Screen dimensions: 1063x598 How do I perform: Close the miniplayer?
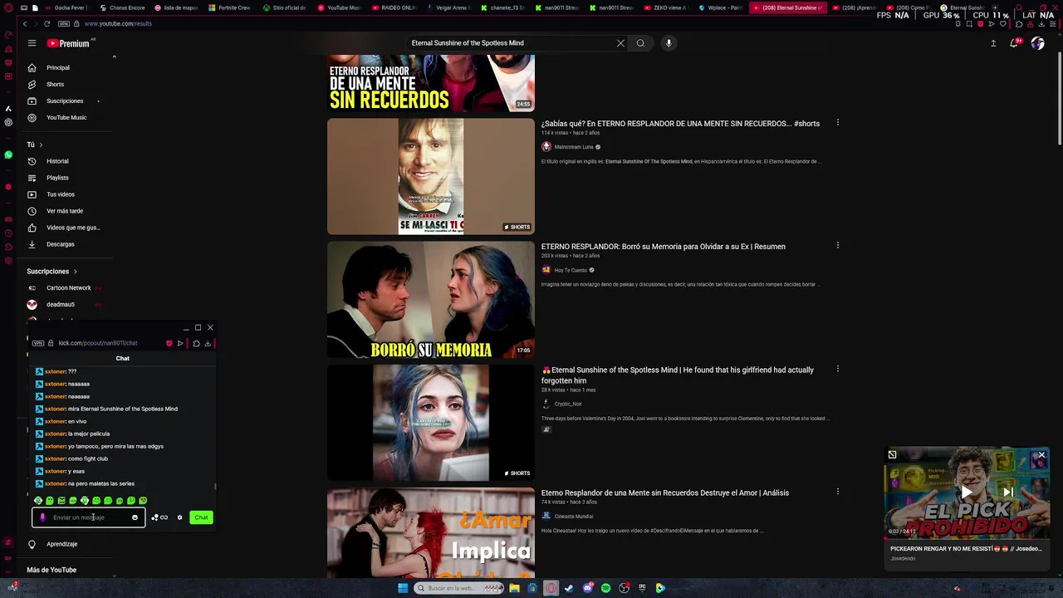tap(1041, 455)
